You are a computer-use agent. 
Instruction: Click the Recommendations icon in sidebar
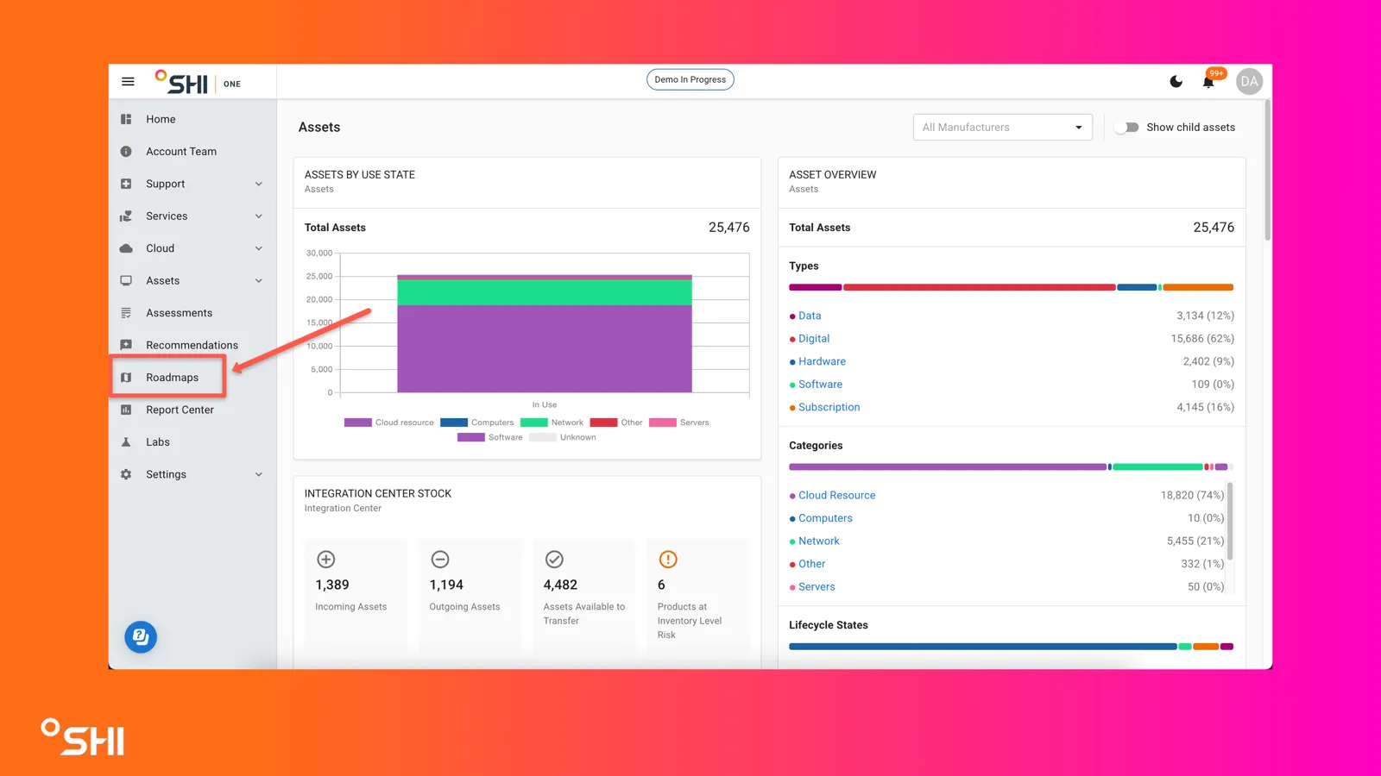(126, 345)
